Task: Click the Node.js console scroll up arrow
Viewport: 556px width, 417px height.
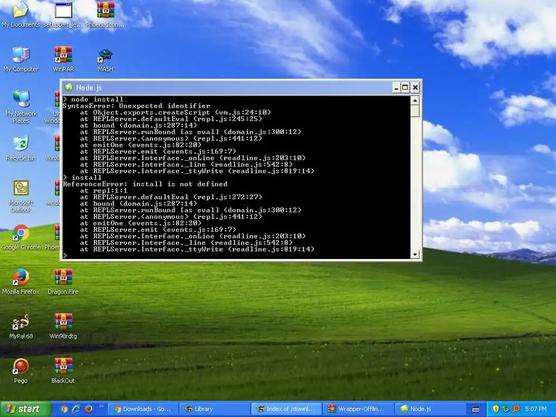Action: [414, 100]
